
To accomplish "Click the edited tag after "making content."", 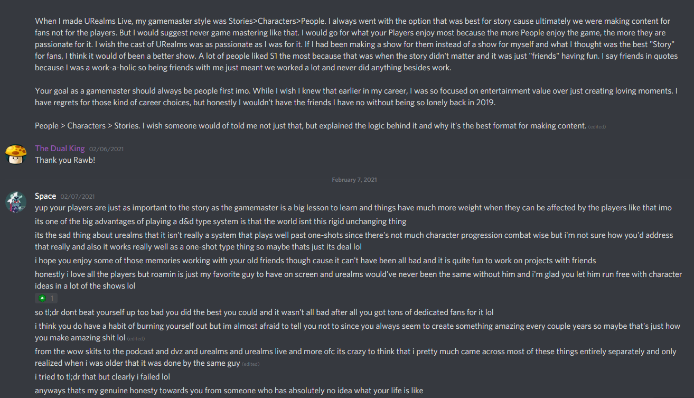I will click(x=597, y=127).
